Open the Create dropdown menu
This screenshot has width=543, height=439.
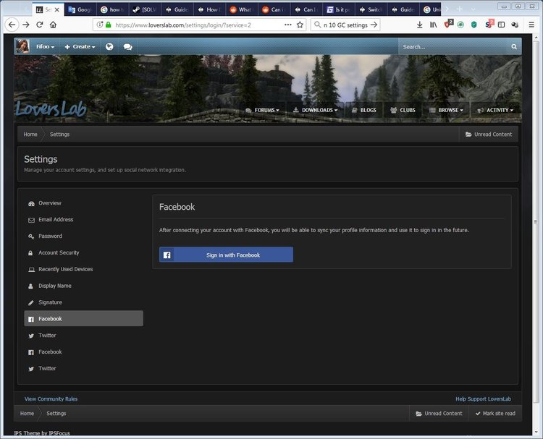click(80, 47)
